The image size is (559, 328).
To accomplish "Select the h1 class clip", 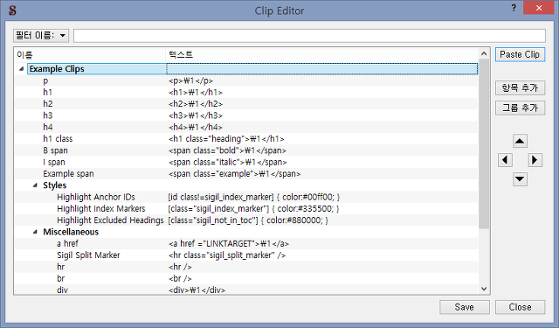I will (246, 138).
